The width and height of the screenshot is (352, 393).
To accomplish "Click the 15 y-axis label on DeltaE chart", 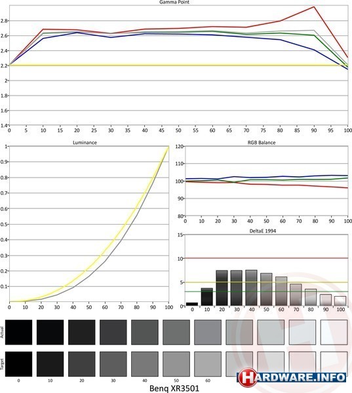I will (181, 235).
